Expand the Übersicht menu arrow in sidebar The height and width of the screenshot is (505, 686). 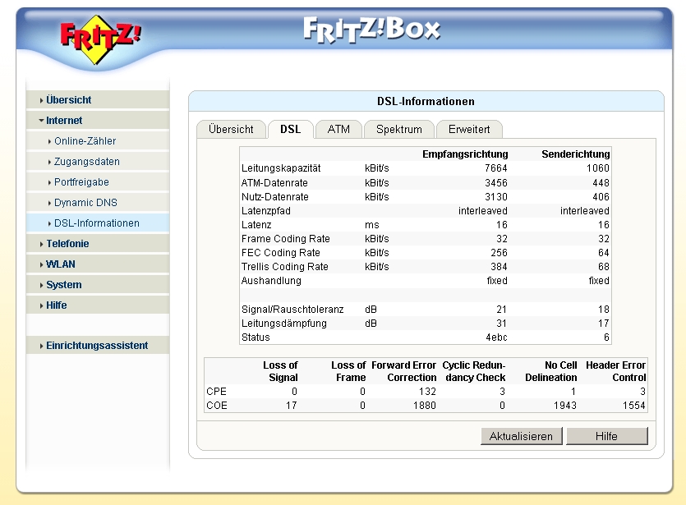pyautogui.click(x=42, y=100)
